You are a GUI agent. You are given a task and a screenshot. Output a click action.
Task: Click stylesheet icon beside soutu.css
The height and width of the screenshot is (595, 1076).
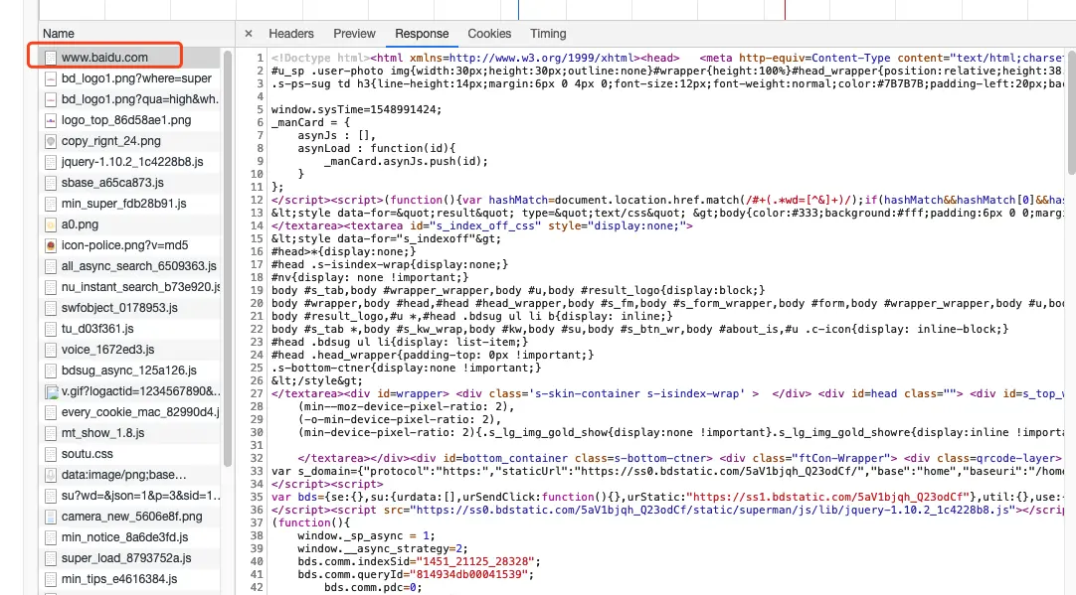coord(50,454)
